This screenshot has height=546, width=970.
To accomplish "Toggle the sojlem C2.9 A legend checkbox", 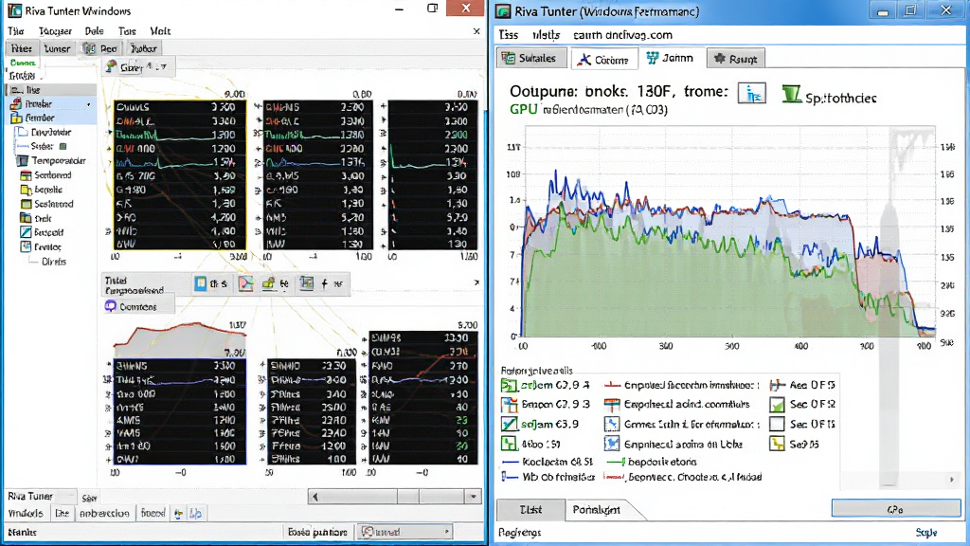I will tap(509, 386).
